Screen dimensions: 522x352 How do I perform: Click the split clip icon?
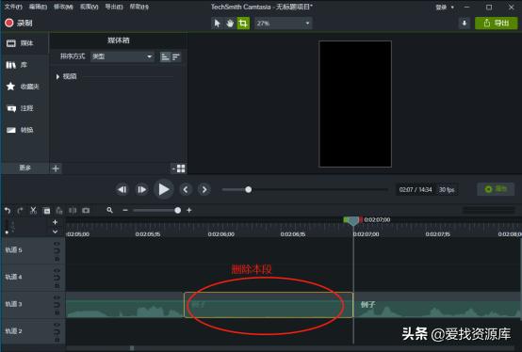[x=73, y=211]
